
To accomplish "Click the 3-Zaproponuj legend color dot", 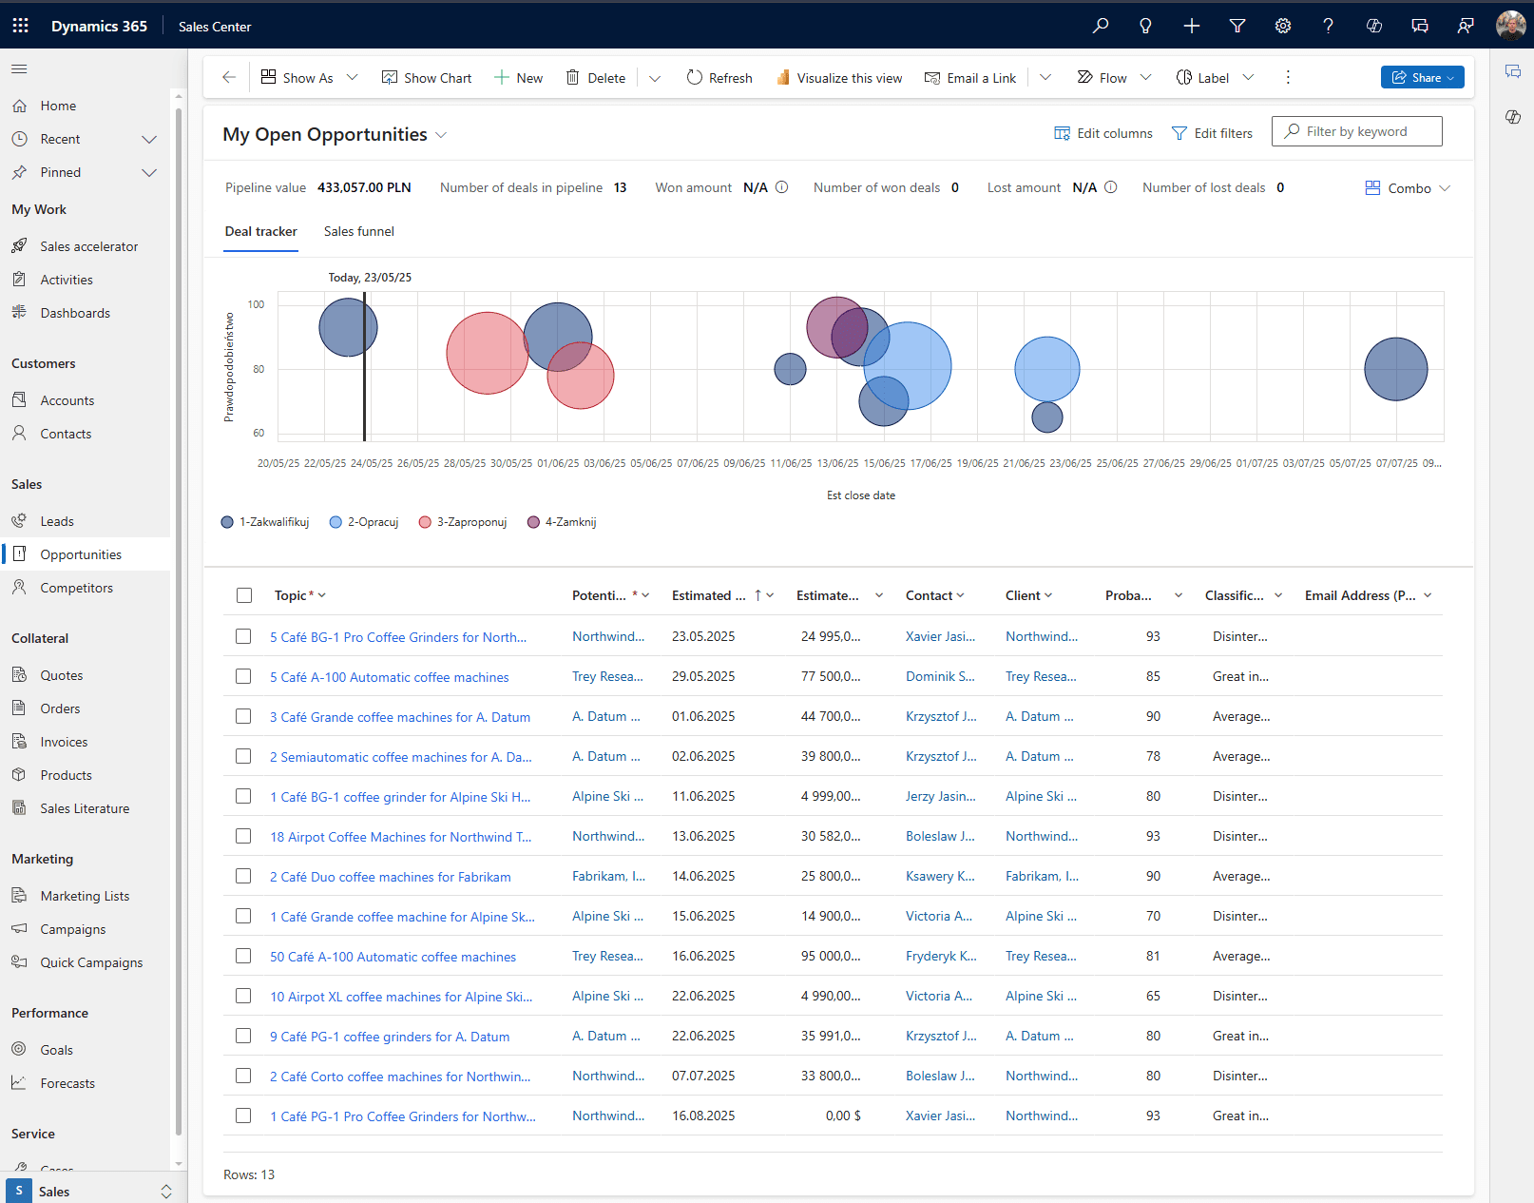I will click(x=425, y=522).
